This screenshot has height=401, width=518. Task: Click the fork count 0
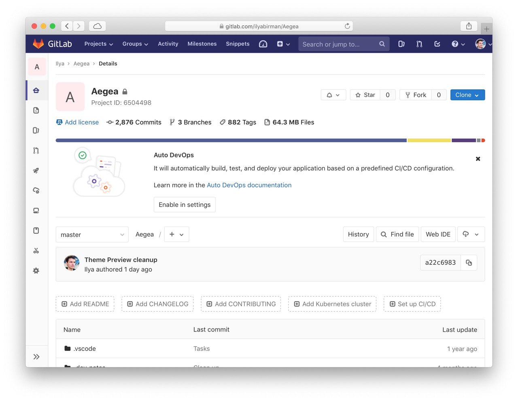439,95
